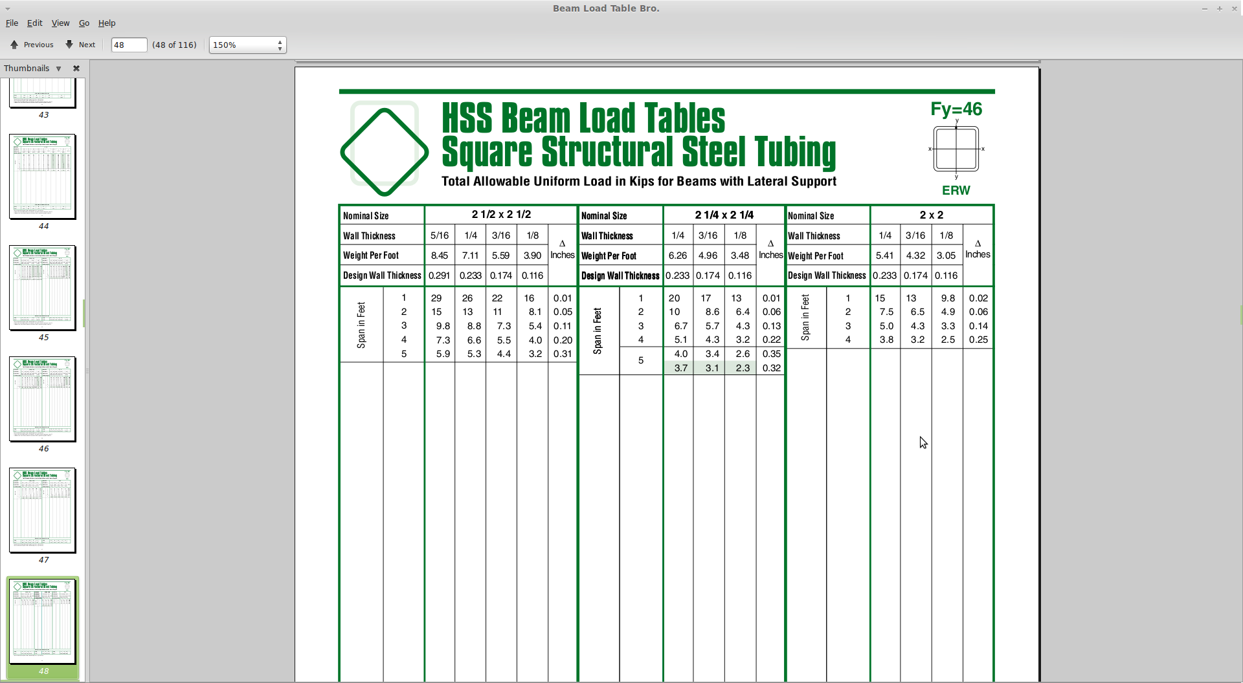1243x683 pixels.
Task: Increase zoom with the up stepper arrow
Action: coord(280,41)
